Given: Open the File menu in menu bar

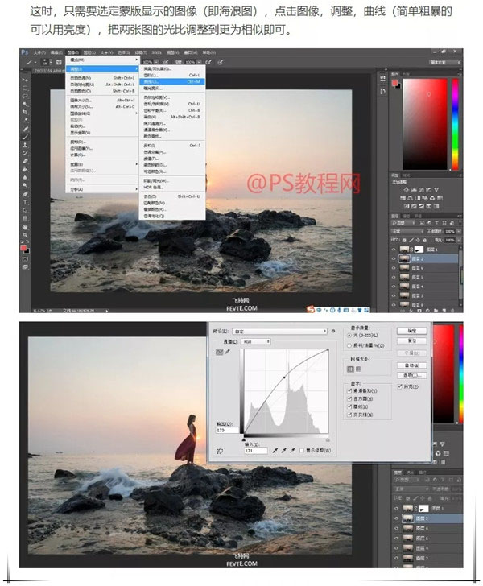Looking at the screenshot, I should [x=39, y=52].
